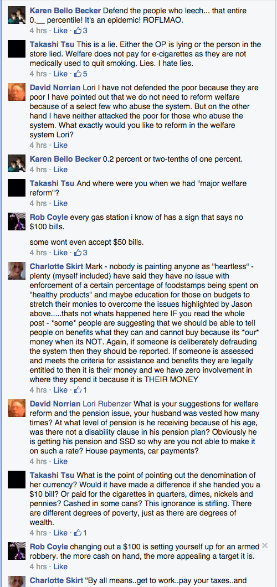Click Rob Coyle's avatar next to gas station comment
Viewport: 277px width, 587px height.
(x=17, y=222)
